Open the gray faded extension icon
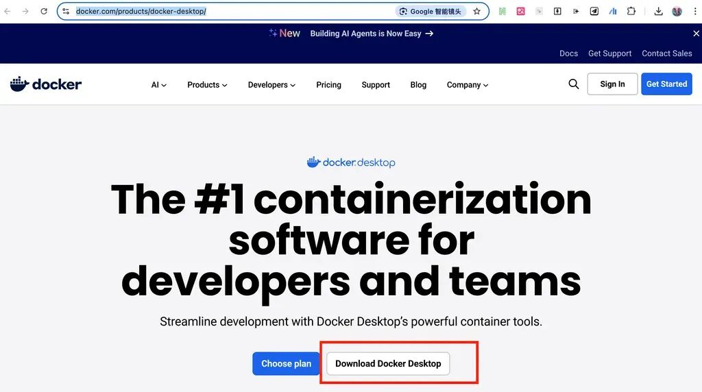Image resolution: width=702 pixels, height=392 pixels. 539,11
